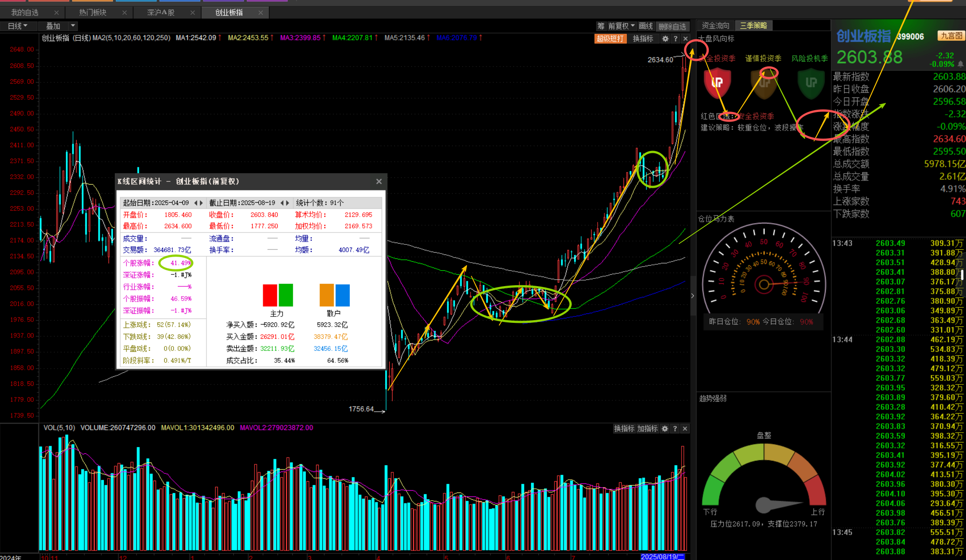
Task: Open volume panel settings gear icon
Action: pyautogui.click(x=665, y=429)
